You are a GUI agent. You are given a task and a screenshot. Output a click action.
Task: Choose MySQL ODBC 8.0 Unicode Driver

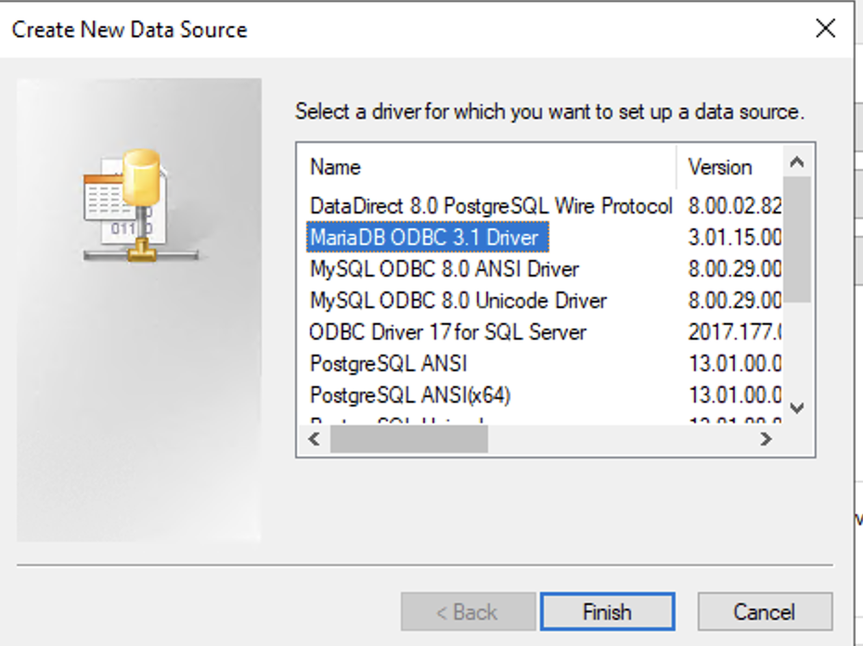click(x=457, y=301)
